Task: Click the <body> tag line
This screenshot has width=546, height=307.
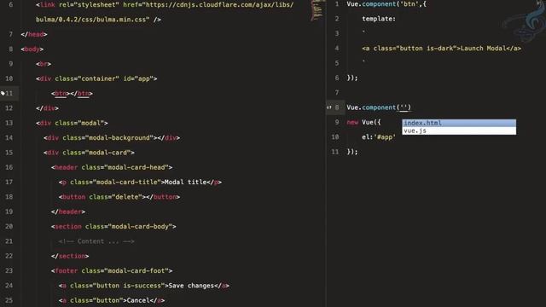Action: [x=32, y=49]
